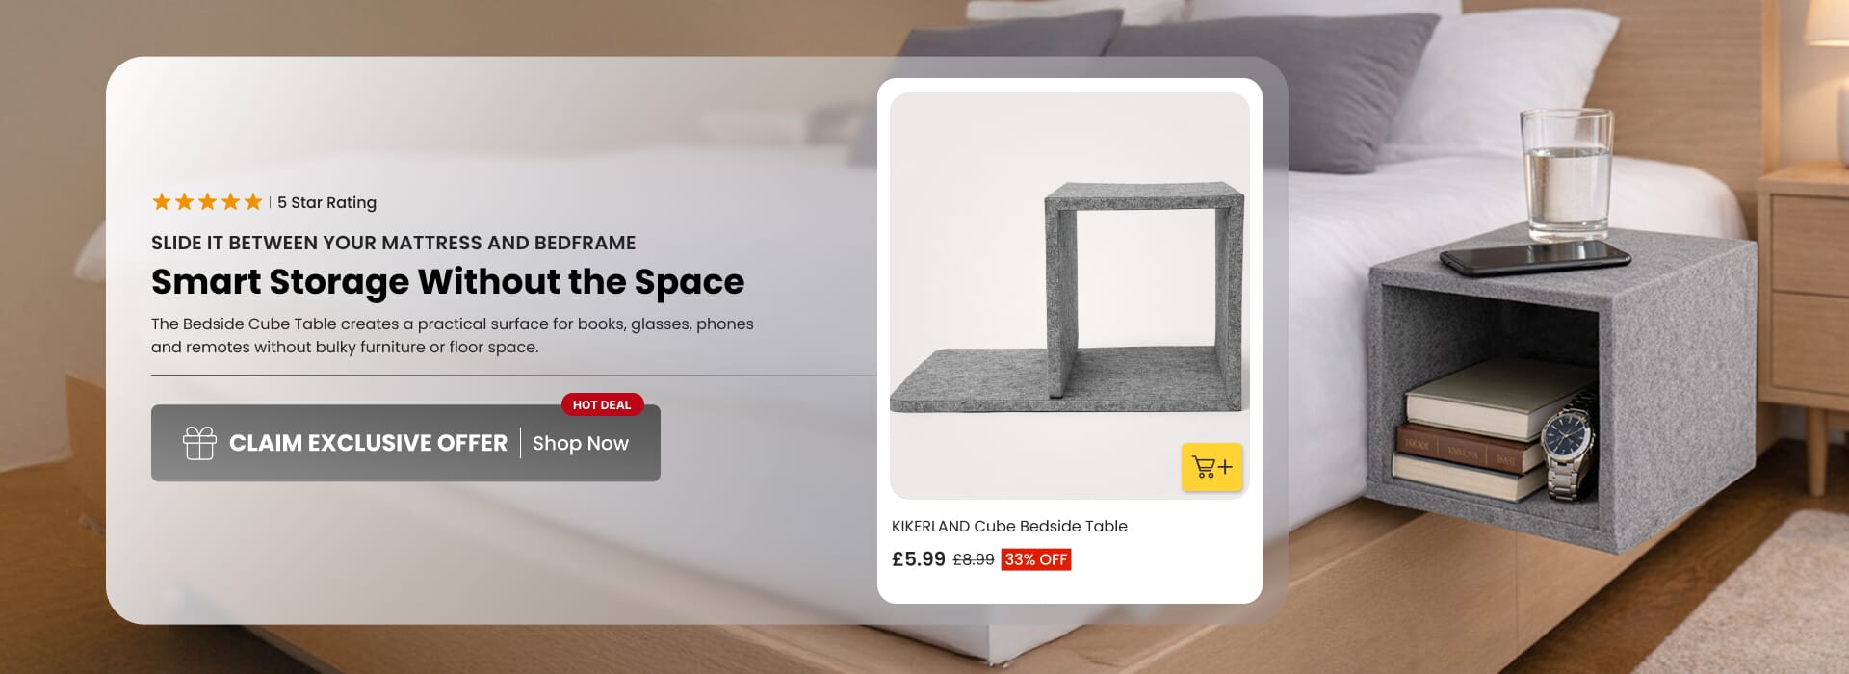Click the Bedside Cube Table description paragraph
Viewport: 1849px width, 674px height.
coord(453,335)
